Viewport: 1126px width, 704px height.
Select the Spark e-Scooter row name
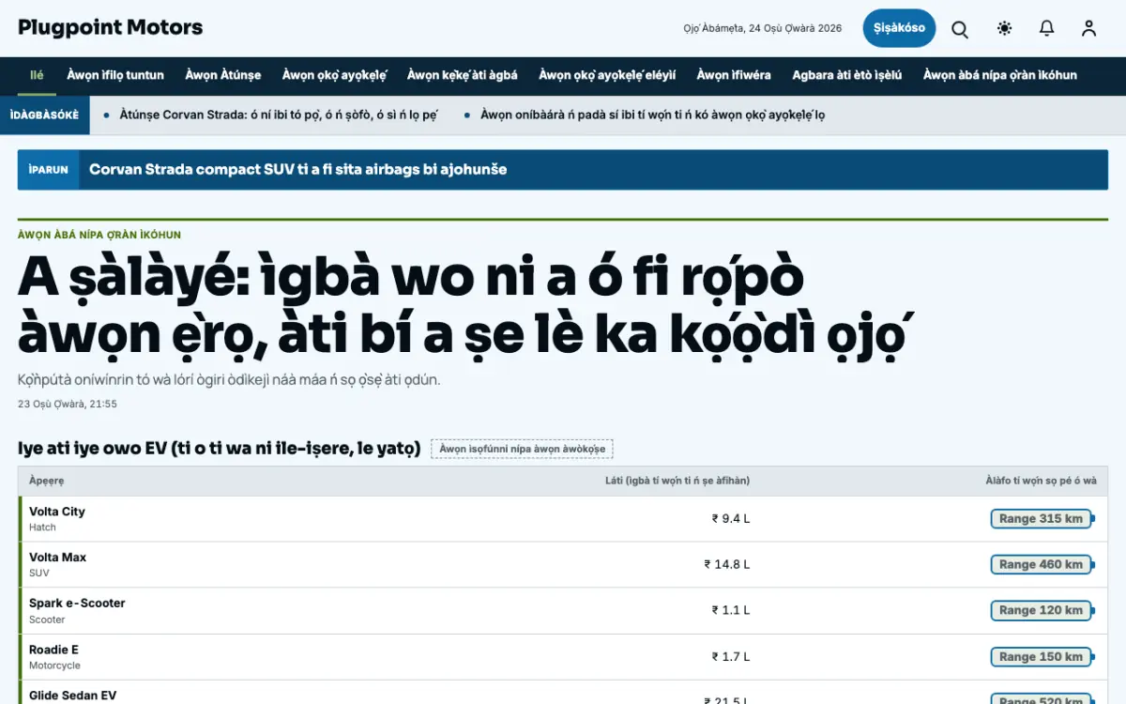(77, 604)
